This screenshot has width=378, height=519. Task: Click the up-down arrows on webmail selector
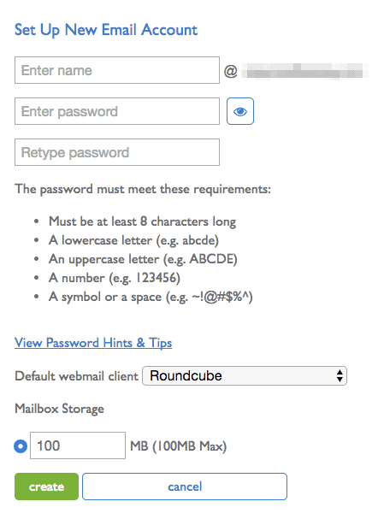(x=340, y=376)
